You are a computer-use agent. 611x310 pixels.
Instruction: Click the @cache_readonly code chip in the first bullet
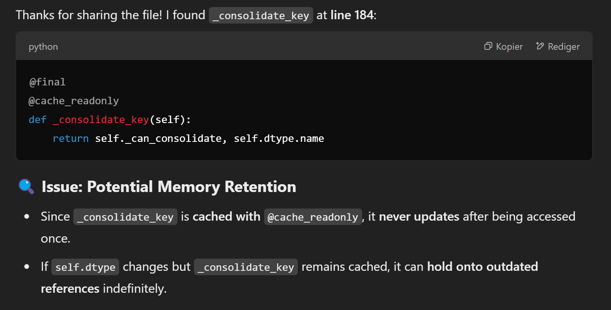tap(313, 217)
